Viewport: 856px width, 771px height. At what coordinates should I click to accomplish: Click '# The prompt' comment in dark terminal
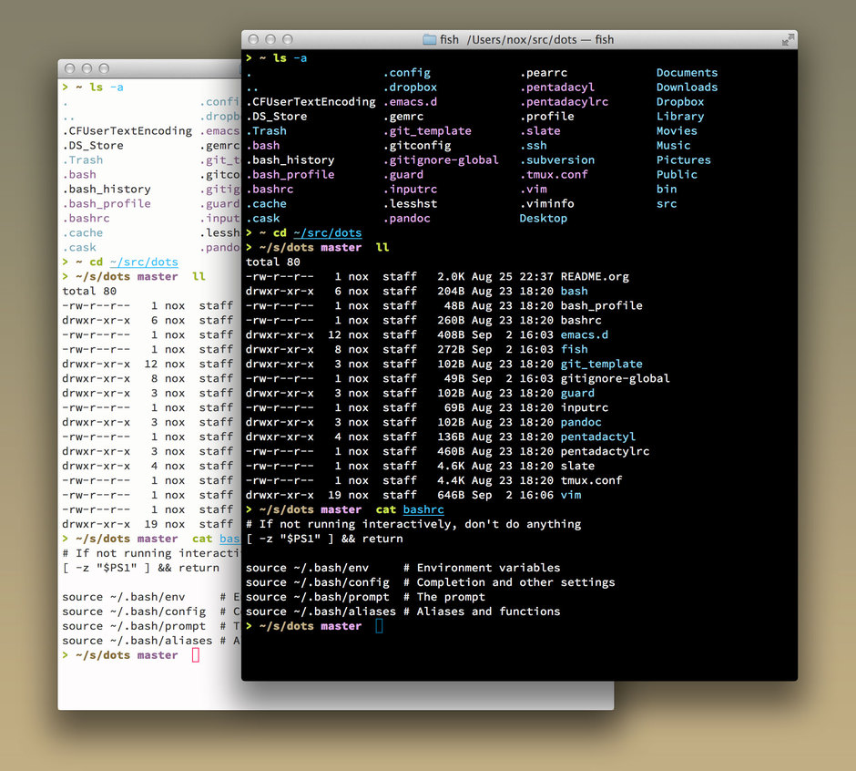click(x=444, y=597)
